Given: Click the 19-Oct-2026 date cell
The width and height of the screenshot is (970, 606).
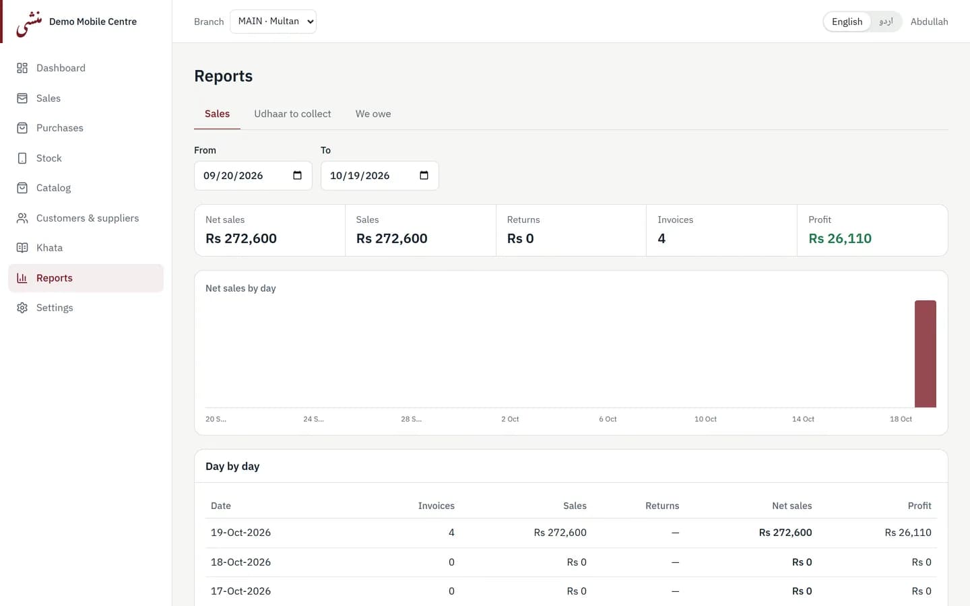Looking at the screenshot, I should coord(240,533).
